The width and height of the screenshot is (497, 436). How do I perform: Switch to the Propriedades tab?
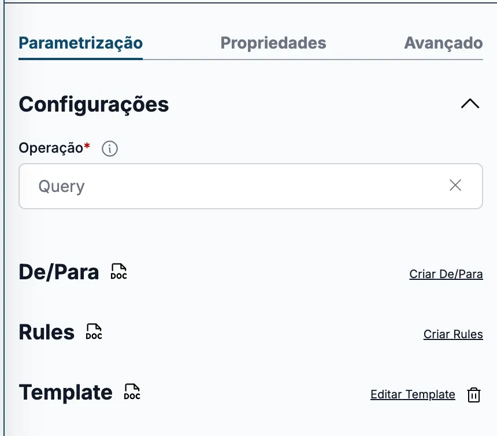(273, 43)
